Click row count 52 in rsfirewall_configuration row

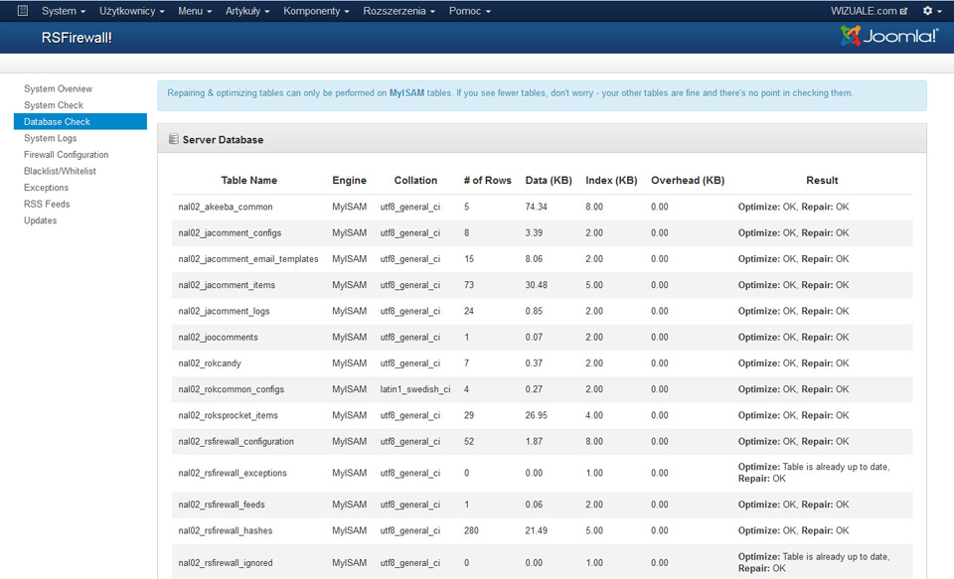(x=468, y=442)
